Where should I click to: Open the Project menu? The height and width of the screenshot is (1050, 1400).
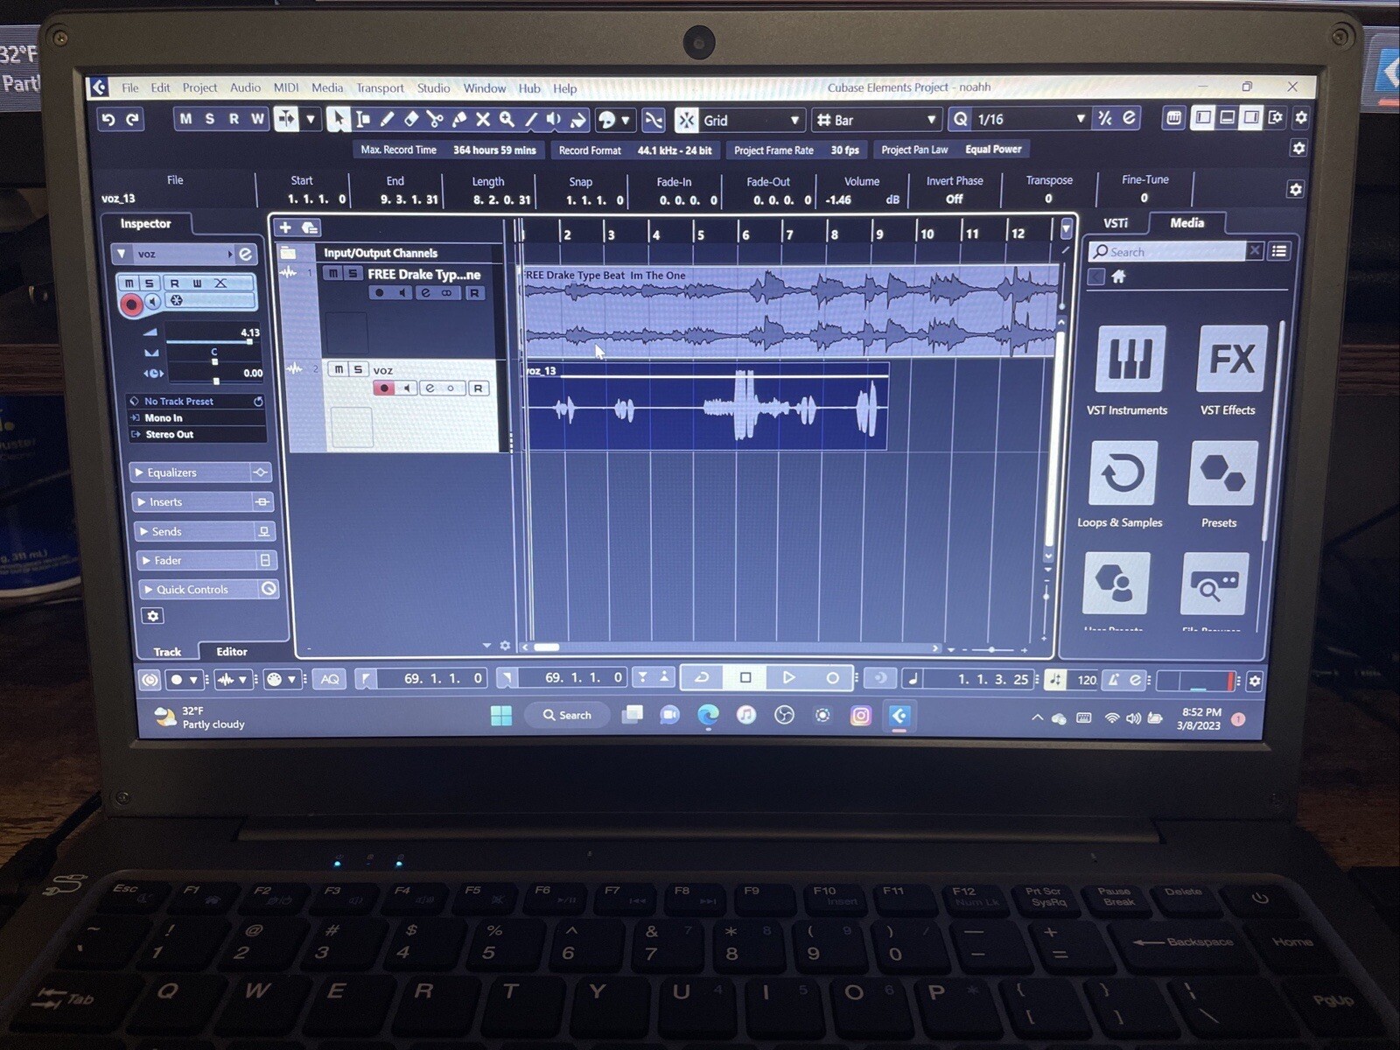pyautogui.click(x=199, y=87)
